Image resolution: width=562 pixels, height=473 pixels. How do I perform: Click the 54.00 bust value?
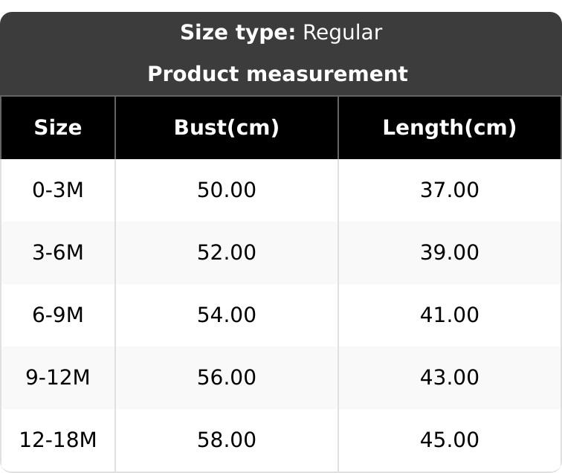tap(227, 315)
